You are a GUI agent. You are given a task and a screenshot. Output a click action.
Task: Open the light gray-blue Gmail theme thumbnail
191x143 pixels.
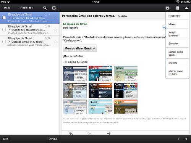pos(75,107)
